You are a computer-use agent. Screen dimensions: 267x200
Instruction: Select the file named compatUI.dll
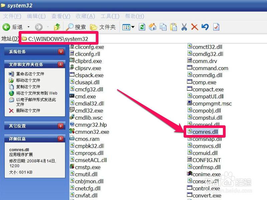208,96
